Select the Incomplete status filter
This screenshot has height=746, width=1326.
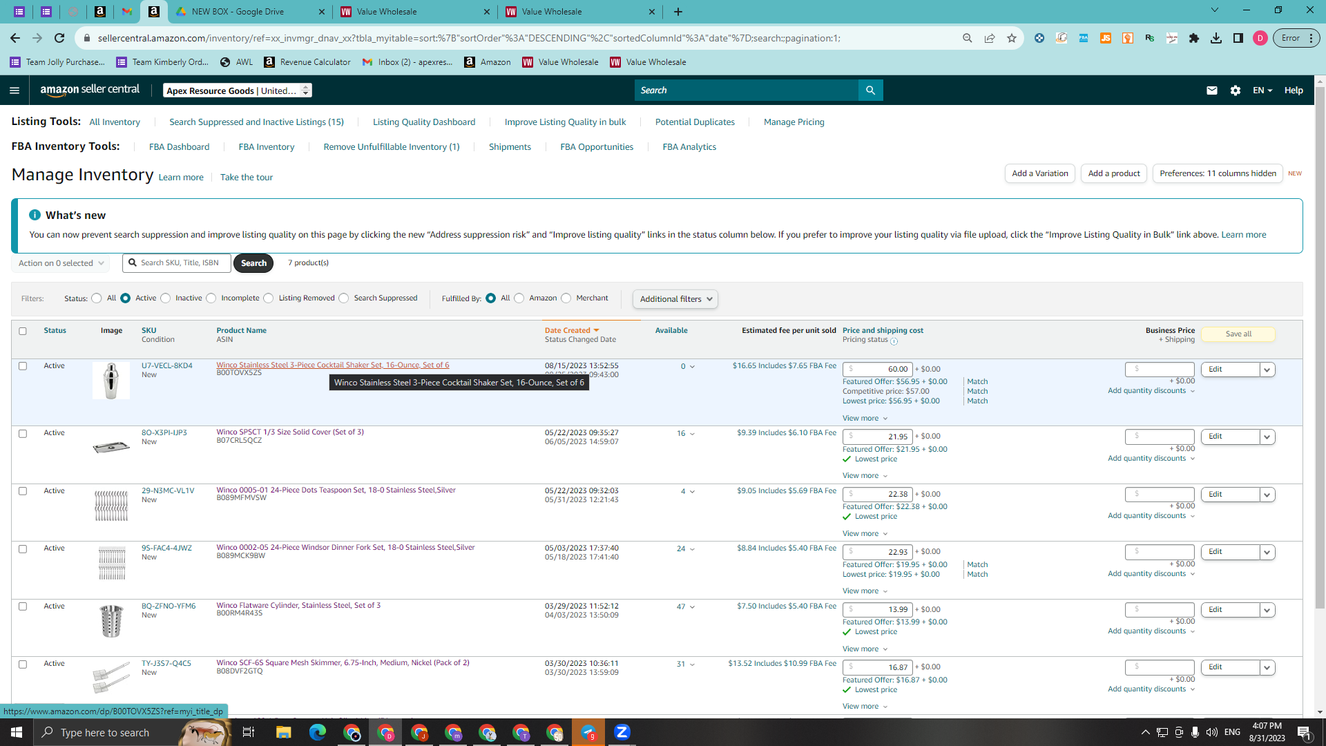[x=211, y=298]
